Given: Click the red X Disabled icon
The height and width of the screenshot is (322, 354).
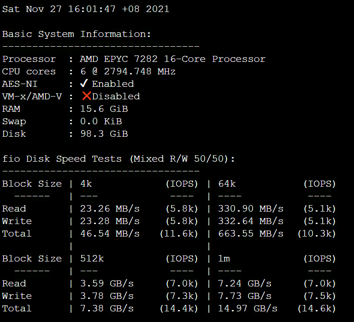Looking at the screenshot, I should [x=87, y=96].
